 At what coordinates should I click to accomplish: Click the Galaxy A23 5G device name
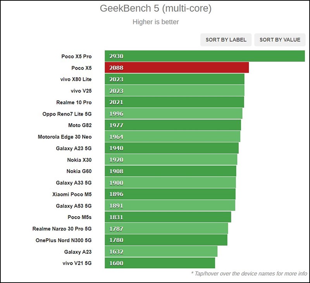point(74,148)
